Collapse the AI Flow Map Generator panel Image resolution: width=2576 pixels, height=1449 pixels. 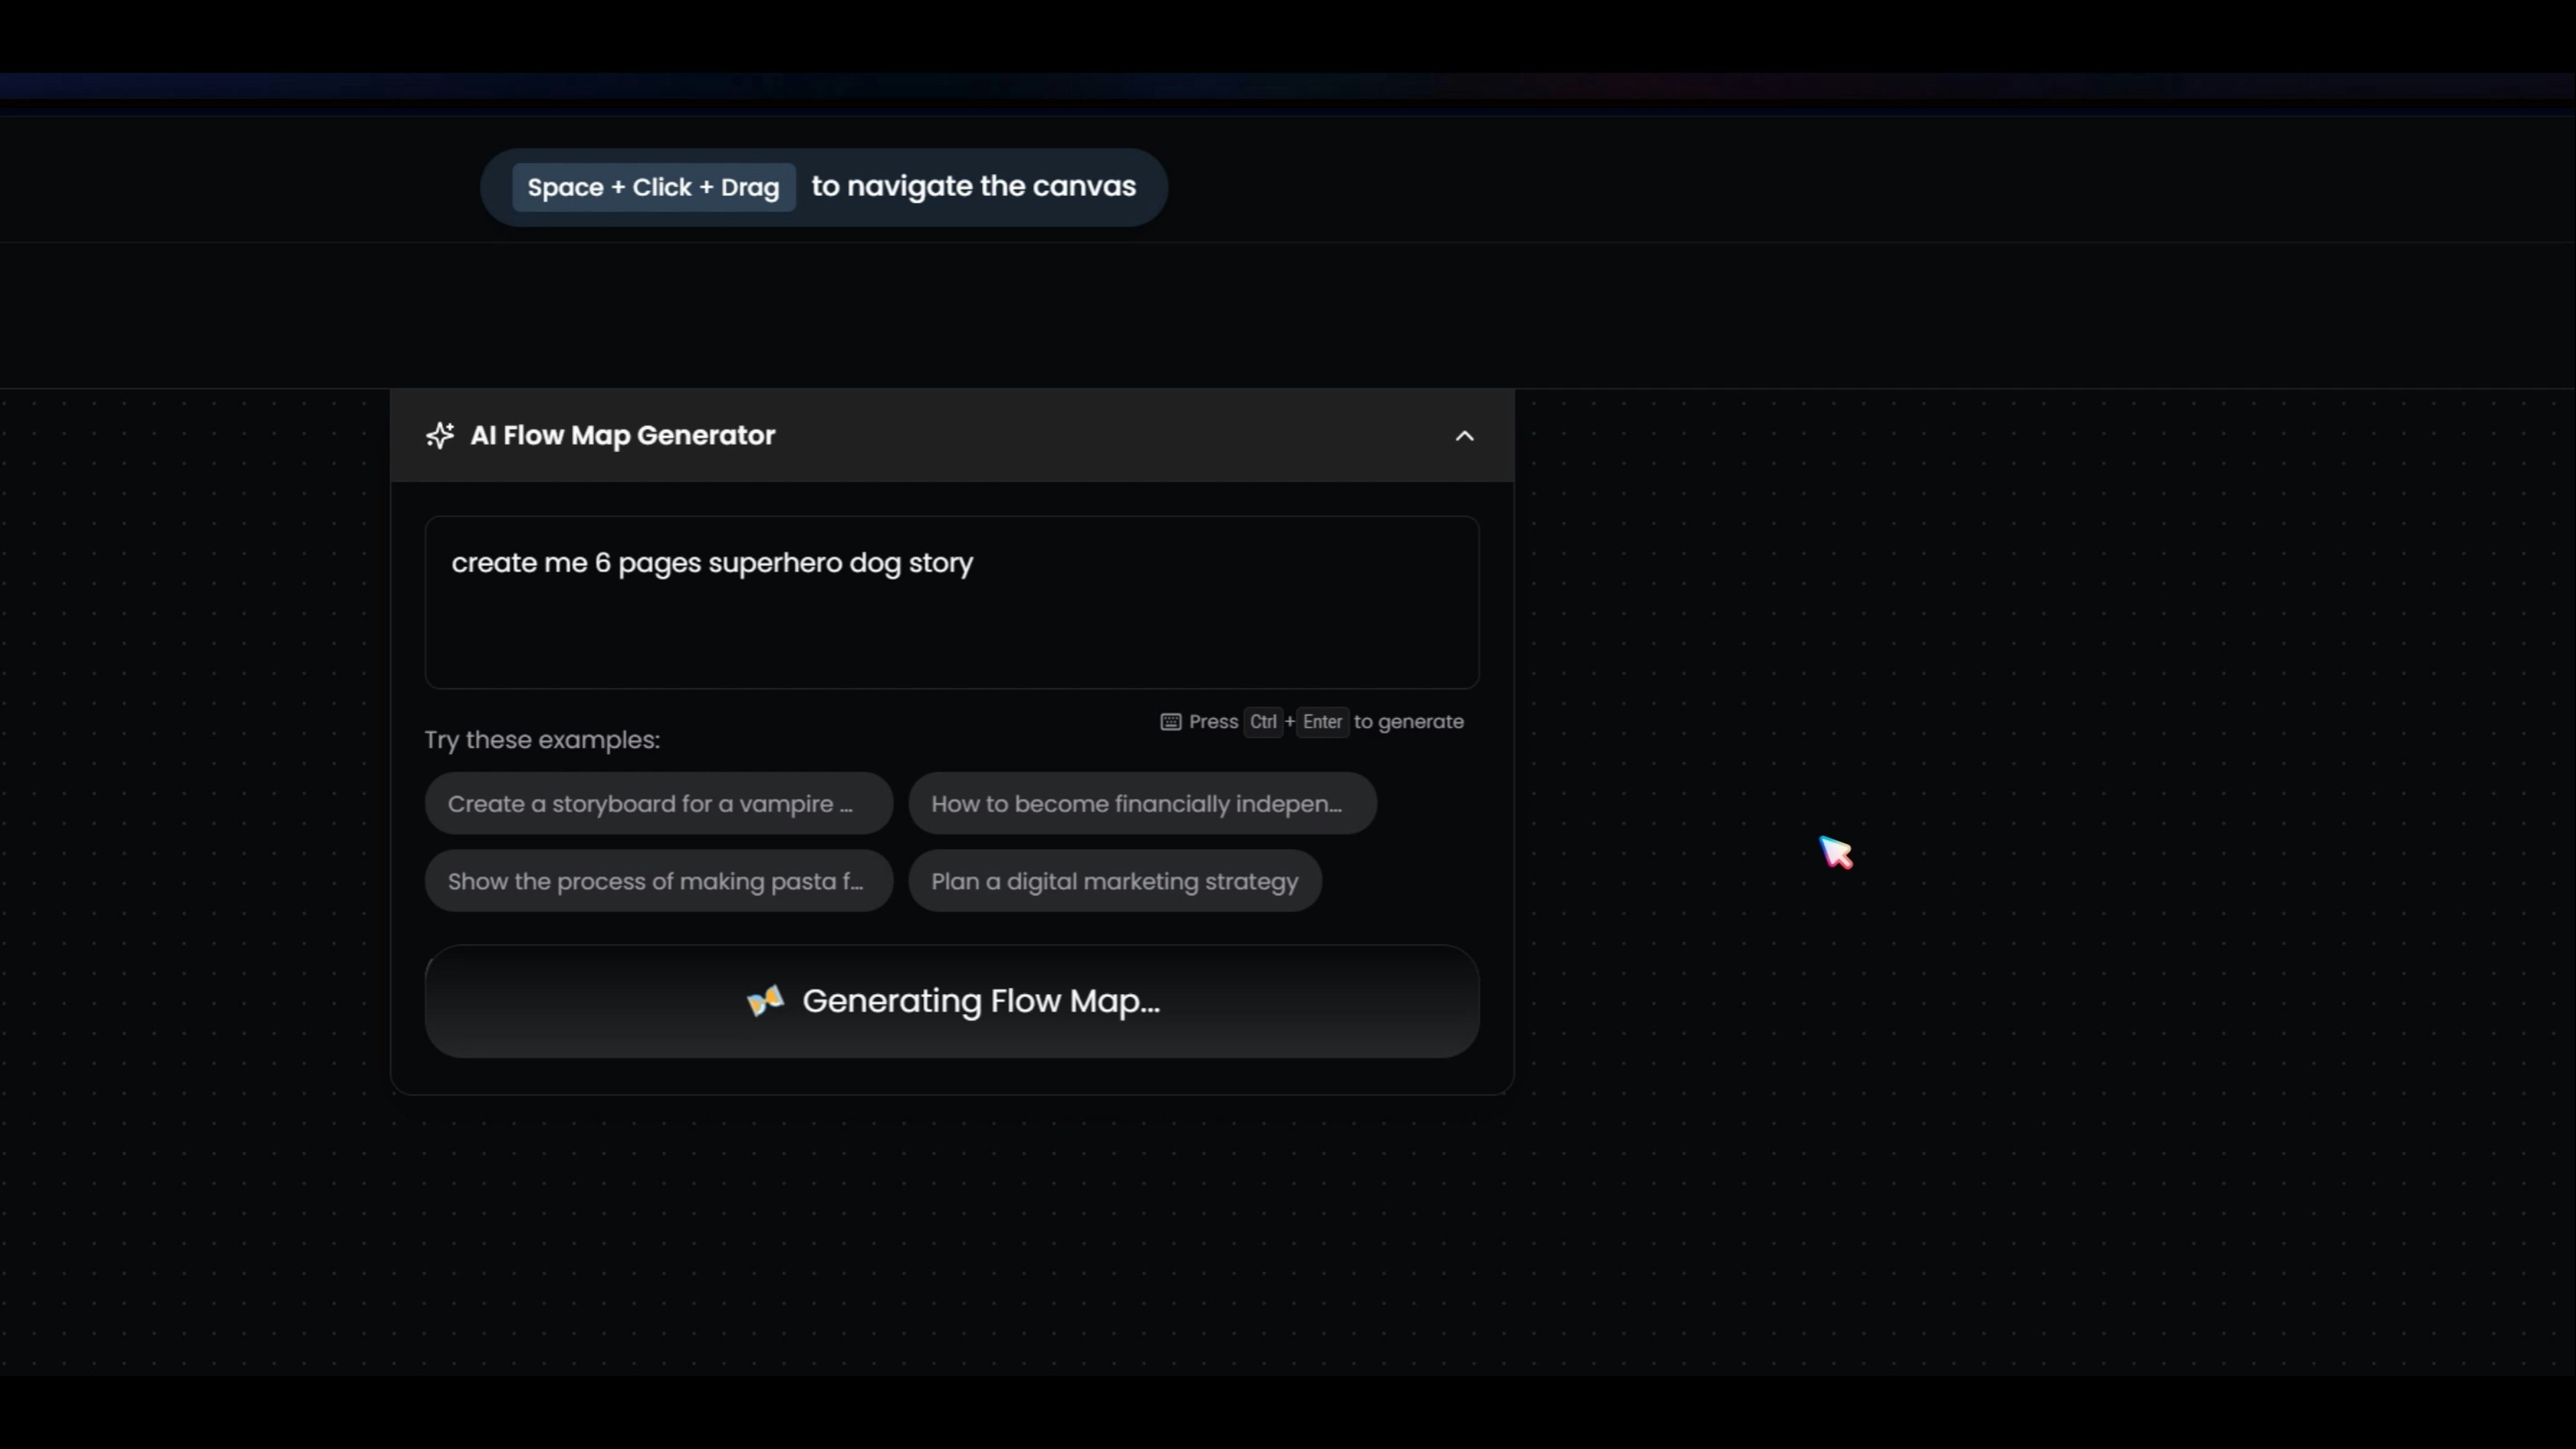(x=1464, y=436)
